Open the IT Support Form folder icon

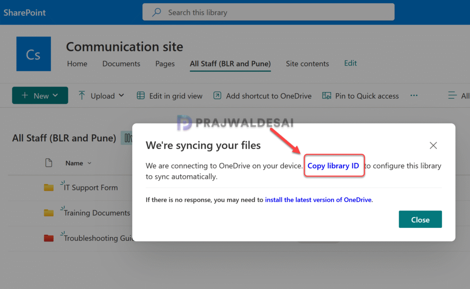tap(49, 188)
